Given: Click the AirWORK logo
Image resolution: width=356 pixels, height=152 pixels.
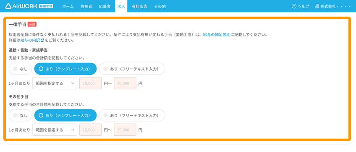Looking at the screenshot, I should point(29,6).
